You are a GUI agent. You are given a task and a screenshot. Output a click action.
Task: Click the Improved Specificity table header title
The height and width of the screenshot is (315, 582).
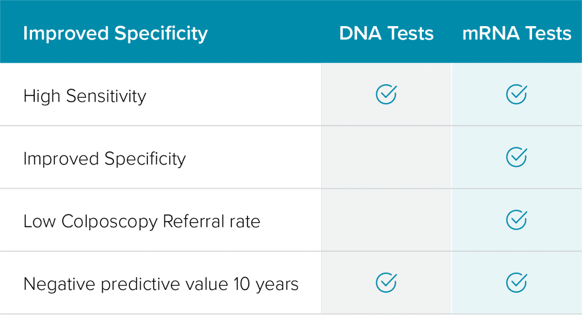point(115,33)
